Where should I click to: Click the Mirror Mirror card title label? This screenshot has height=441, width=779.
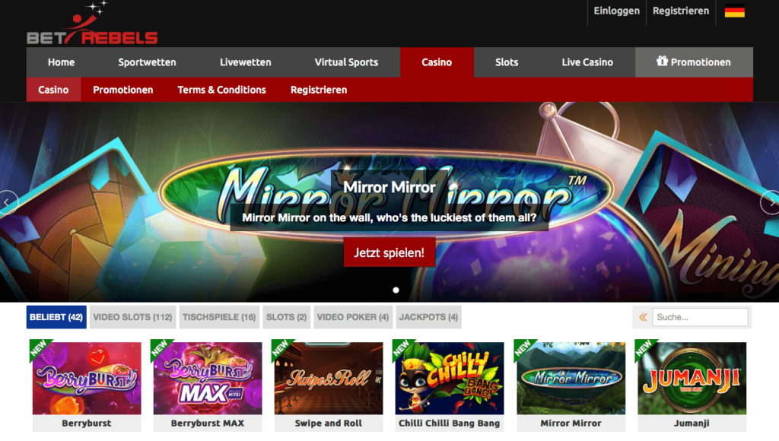[571, 423]
